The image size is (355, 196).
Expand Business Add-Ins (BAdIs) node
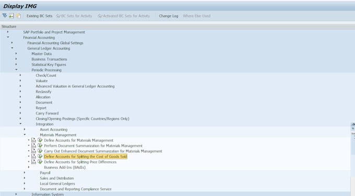(x=29, y=167)
